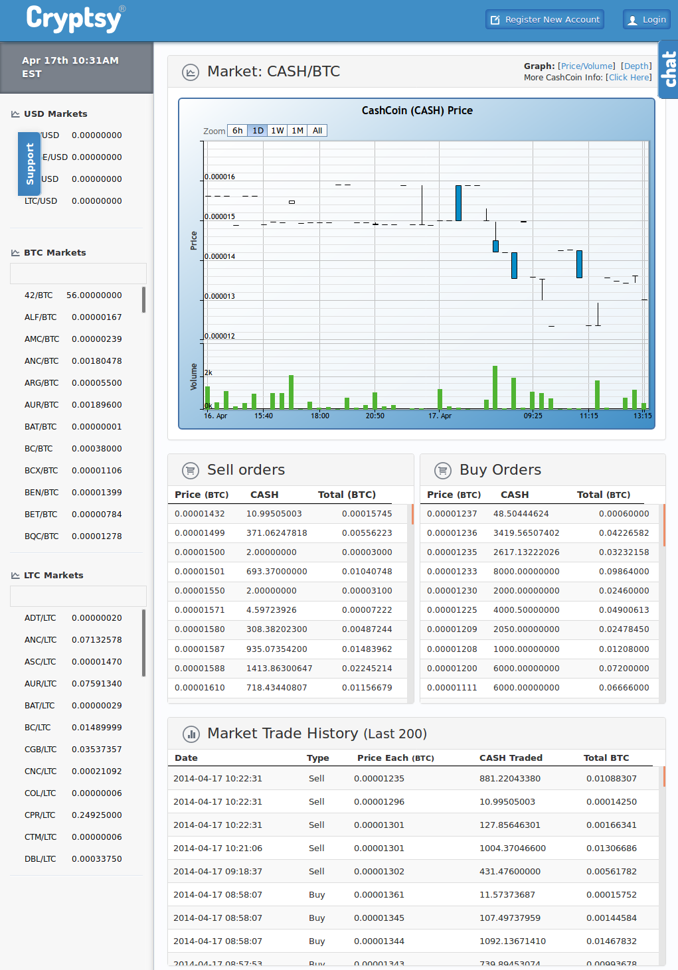This screenshot has height=970, width=678.
Task: Click the BTC Markets list scrollbar
Action: click(143, 299)
